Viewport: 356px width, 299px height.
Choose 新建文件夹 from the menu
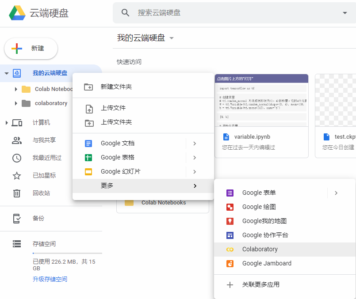coord(143,87)
